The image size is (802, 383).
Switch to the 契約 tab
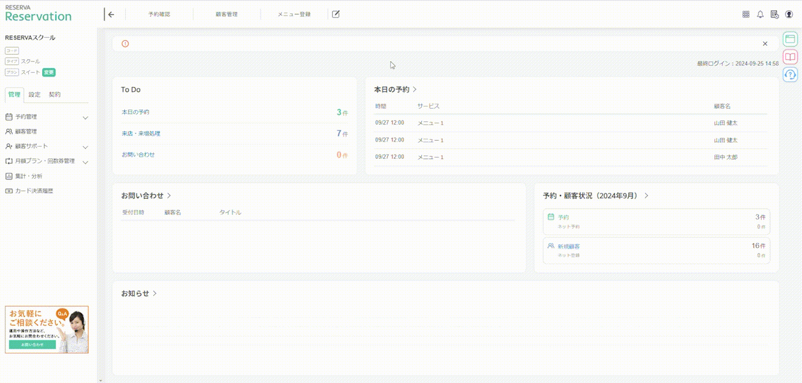click(x=55, y=94)
